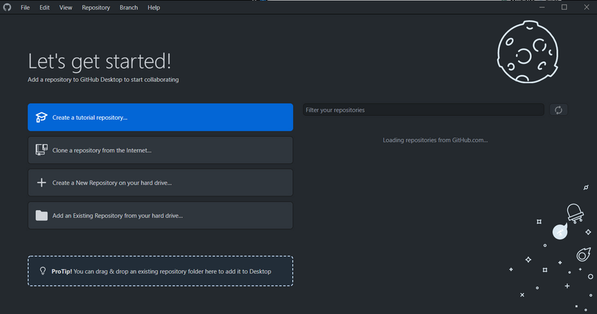
Task: Open the View menu
Action: 66,7
